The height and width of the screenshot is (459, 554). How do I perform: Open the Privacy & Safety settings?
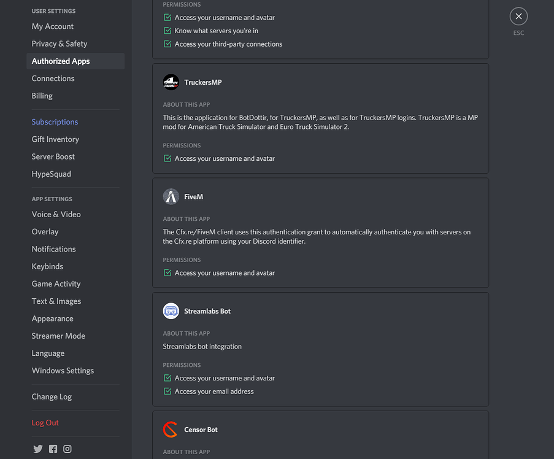point(59,44)
